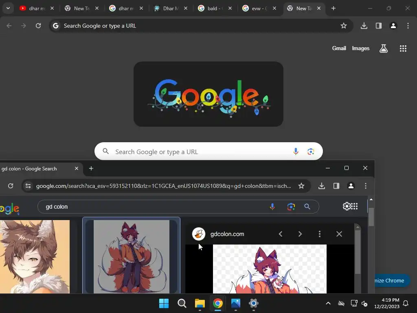Click the Customize Chrome button

pos(392,280)
